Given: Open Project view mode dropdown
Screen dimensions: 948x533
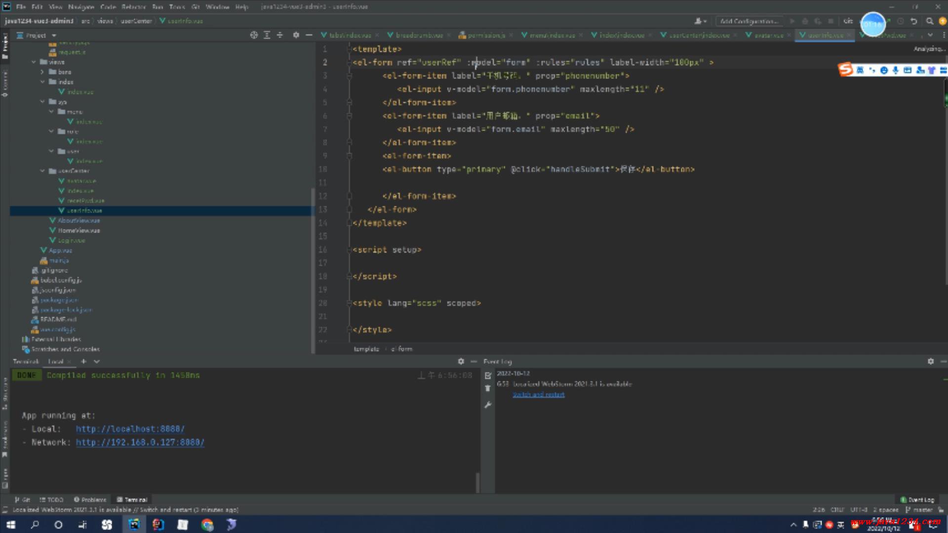Looking at the screenshot, I should [x=54, y=36].
